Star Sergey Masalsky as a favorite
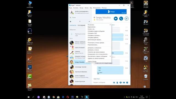 pyautogui.click(x=94, y=18)
